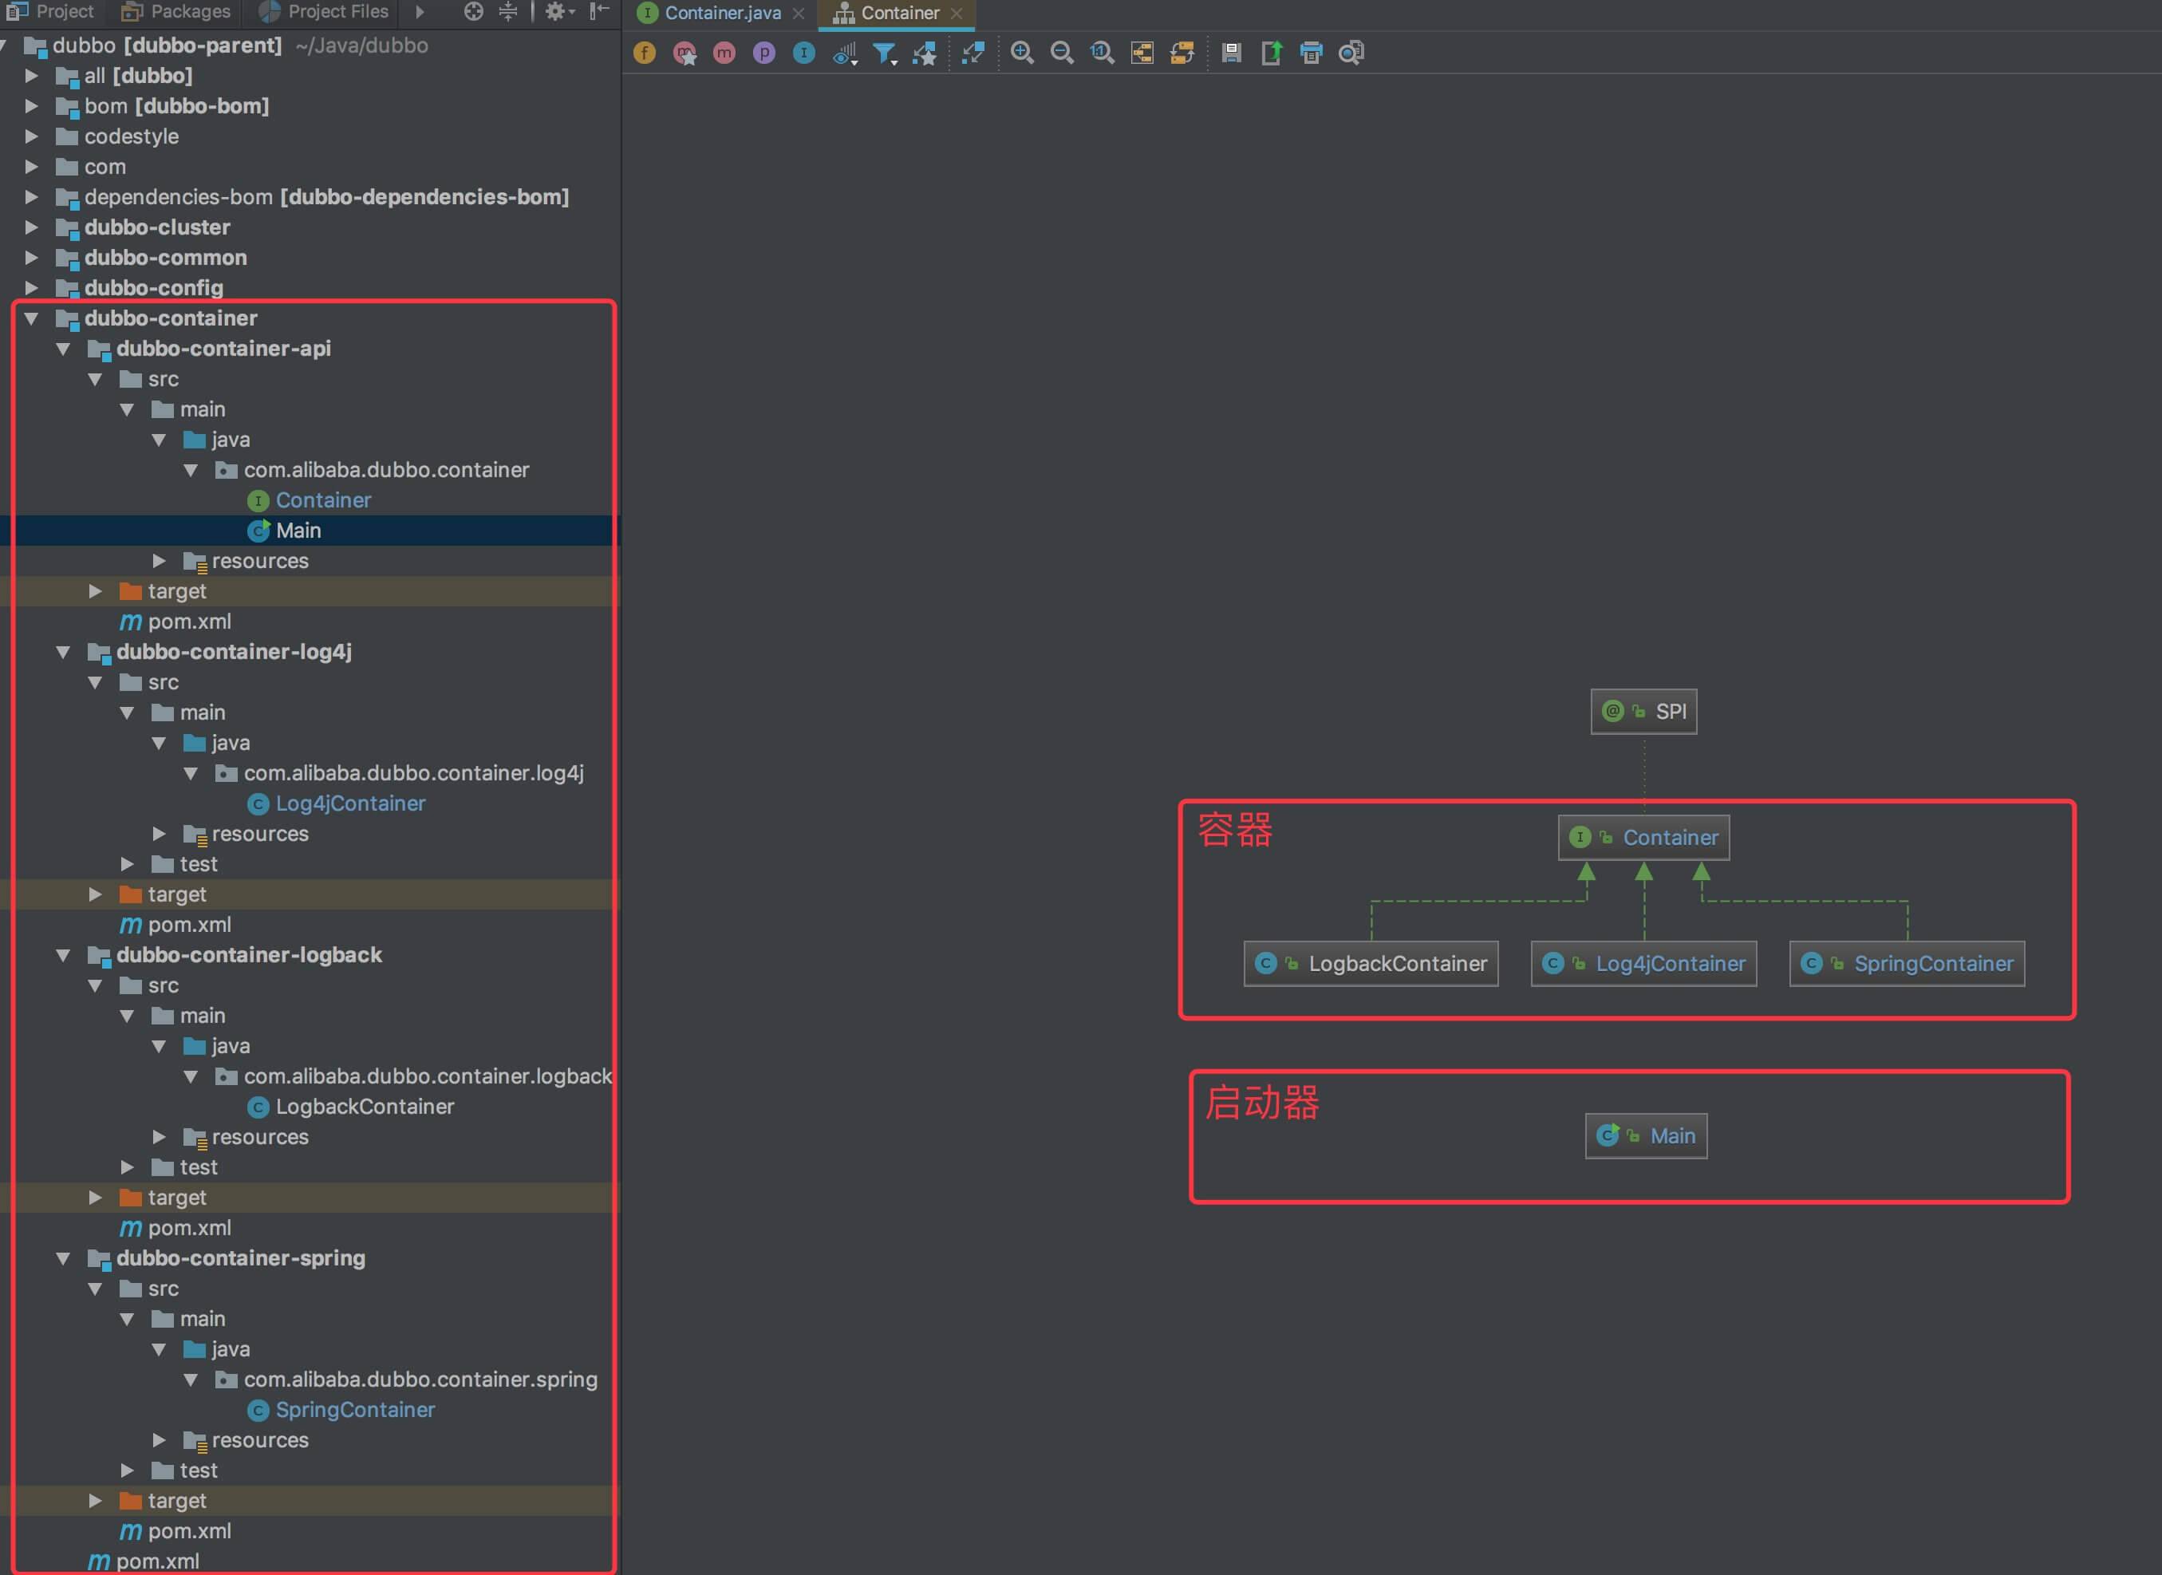
Task: Toggle Properties display in diagram toolbar
Action: pyautogui.click(x=764, y=53)
